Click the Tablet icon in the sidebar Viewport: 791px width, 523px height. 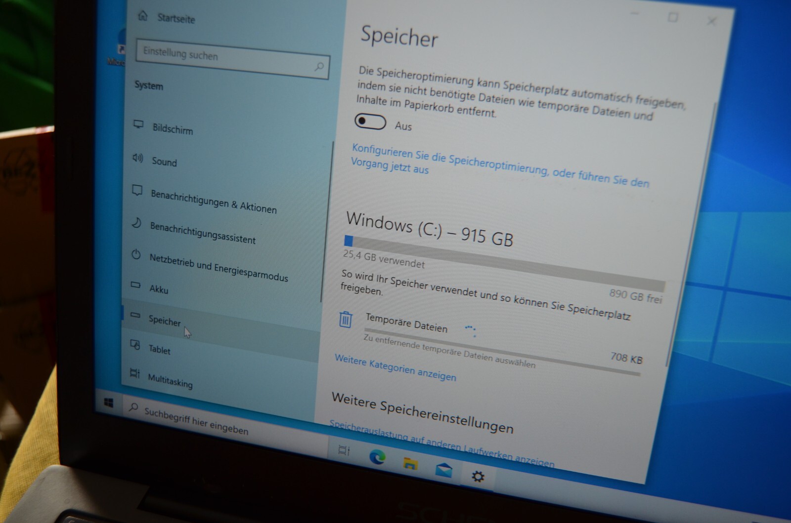tap(134, 345)
